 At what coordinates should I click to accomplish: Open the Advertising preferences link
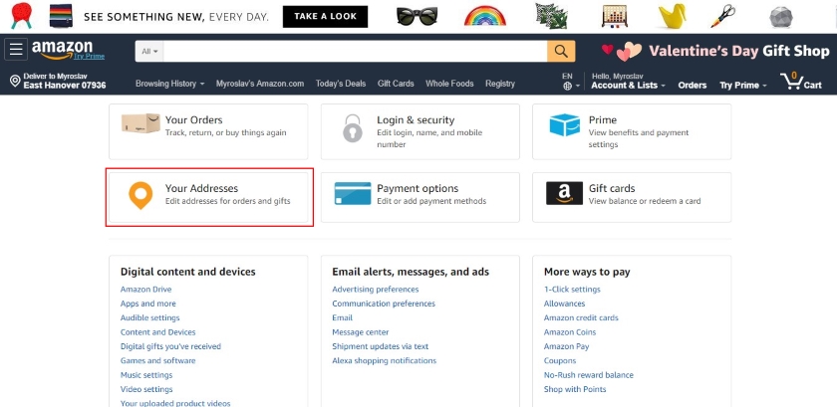pyautogui.click(x=376, y=290)
